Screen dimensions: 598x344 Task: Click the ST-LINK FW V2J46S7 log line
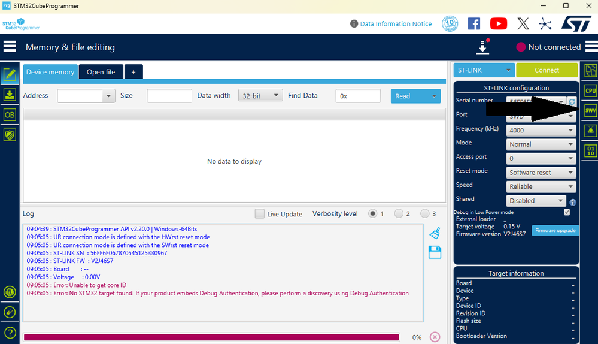pos(70,261)
